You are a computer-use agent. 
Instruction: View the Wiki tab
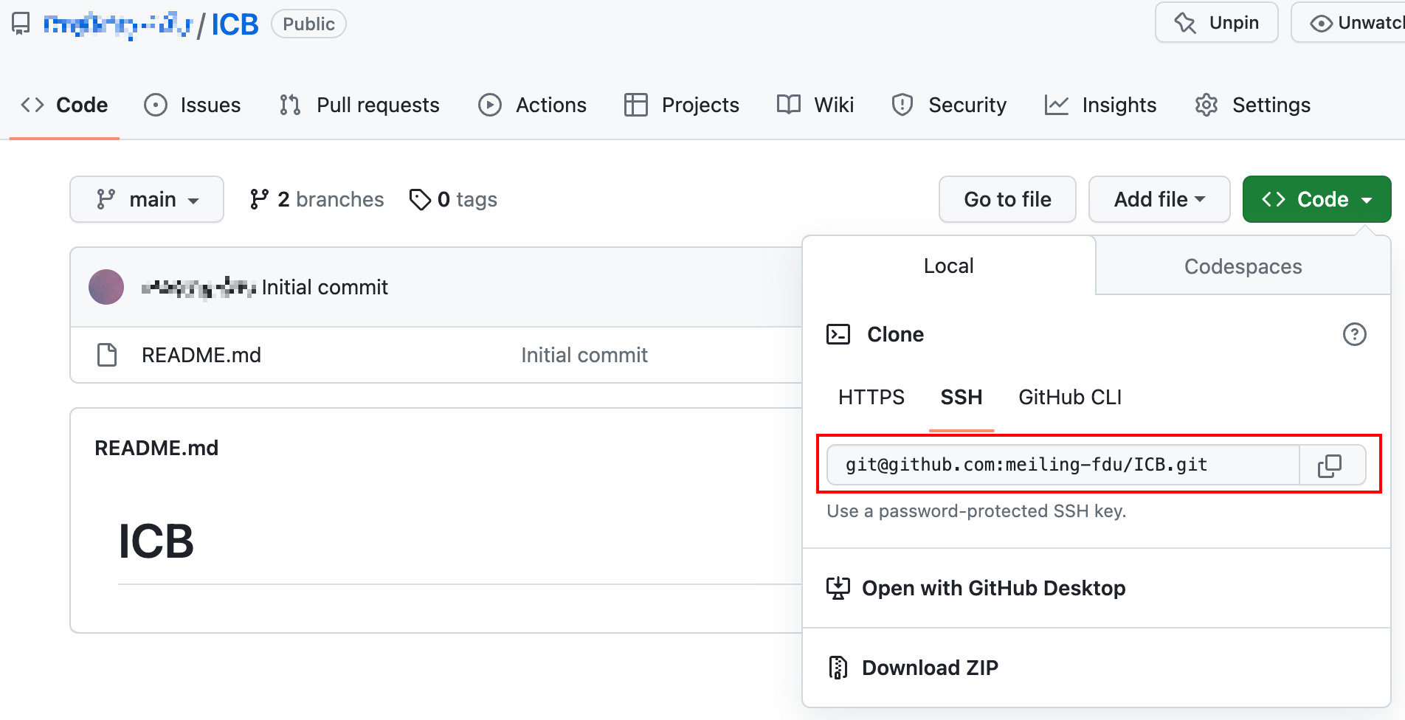tap(815, 105)
